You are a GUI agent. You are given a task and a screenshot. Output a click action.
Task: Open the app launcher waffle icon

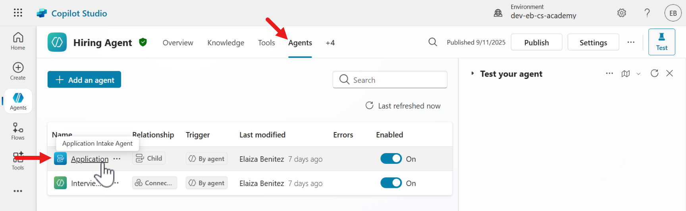click(18, 13)
